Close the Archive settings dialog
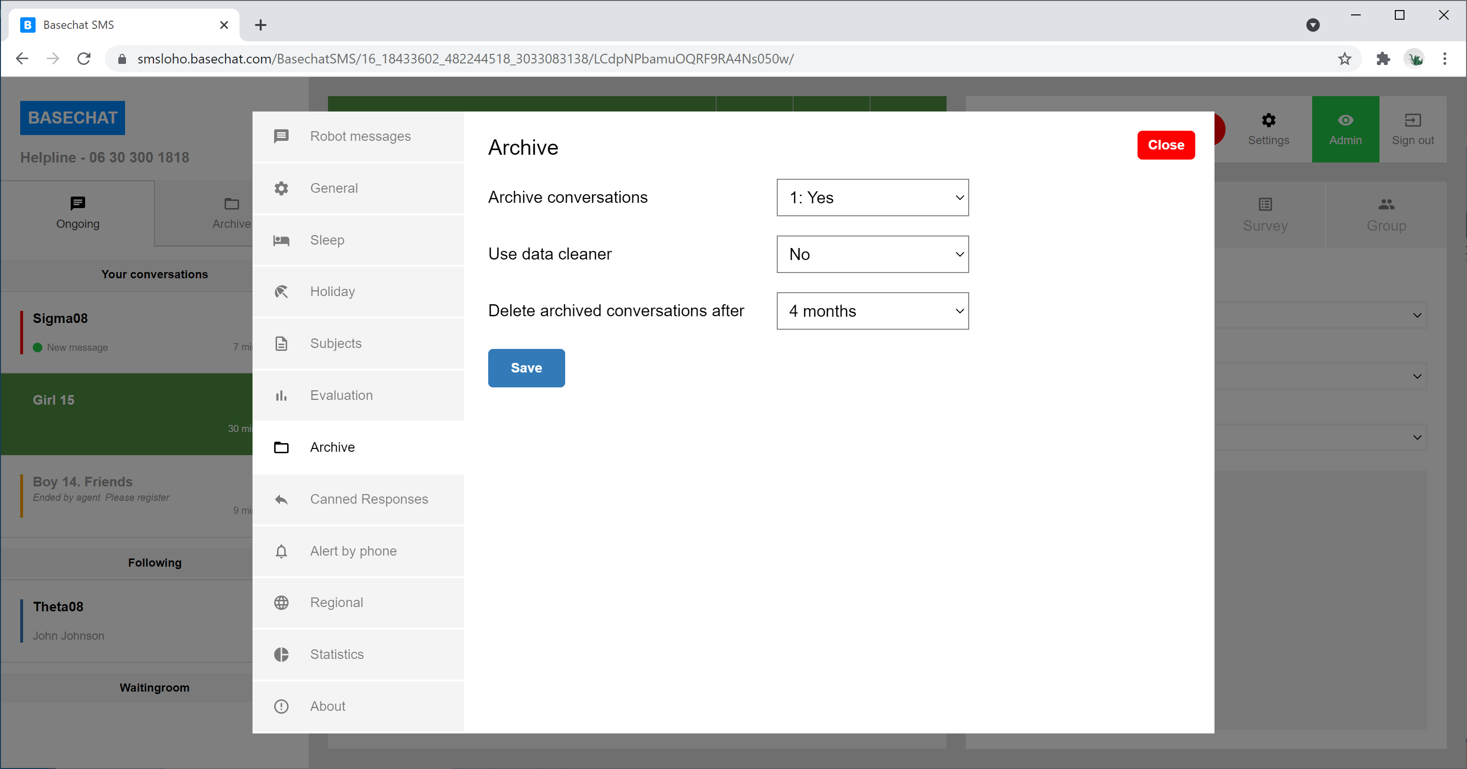The image size is (1467, 769). 1166,145
